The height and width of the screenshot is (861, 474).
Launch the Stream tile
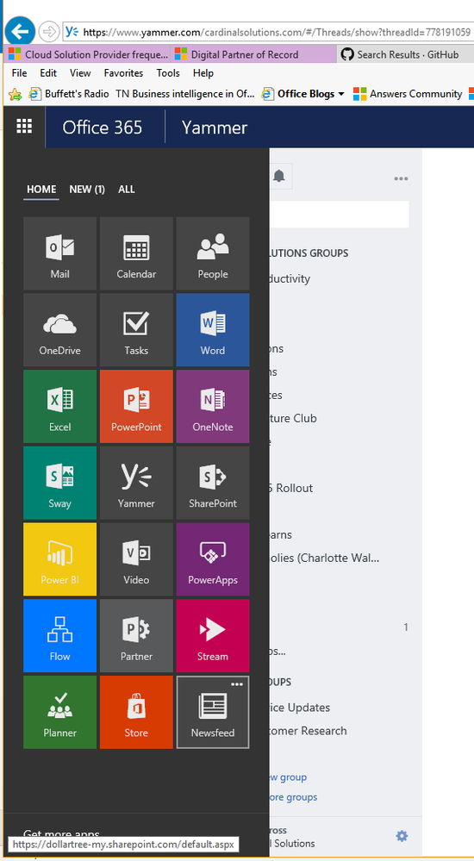coord(213,635)
